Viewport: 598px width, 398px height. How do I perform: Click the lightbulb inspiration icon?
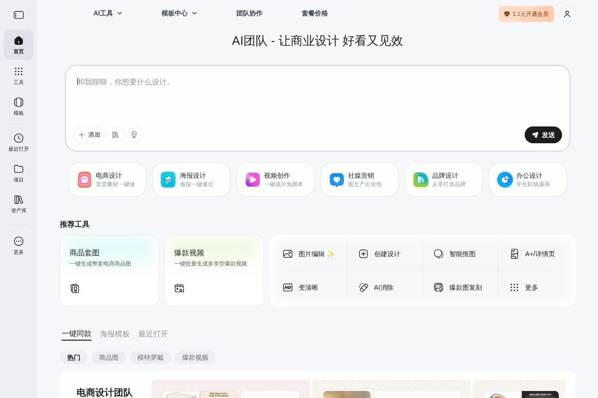click(x=134, y=135)
